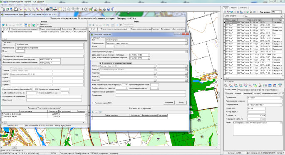Switch to 'Севооборот' tab

point(248,93)
